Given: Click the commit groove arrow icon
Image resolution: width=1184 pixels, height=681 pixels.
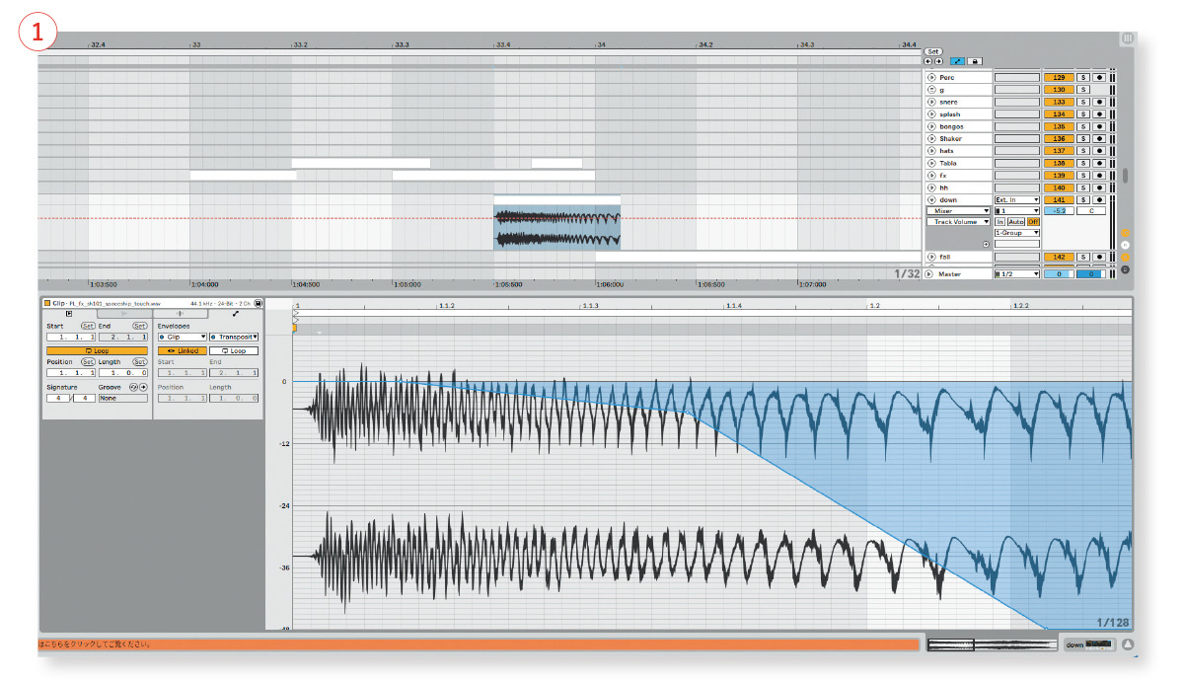Looking at the screenshot, I should pos(143,387).
